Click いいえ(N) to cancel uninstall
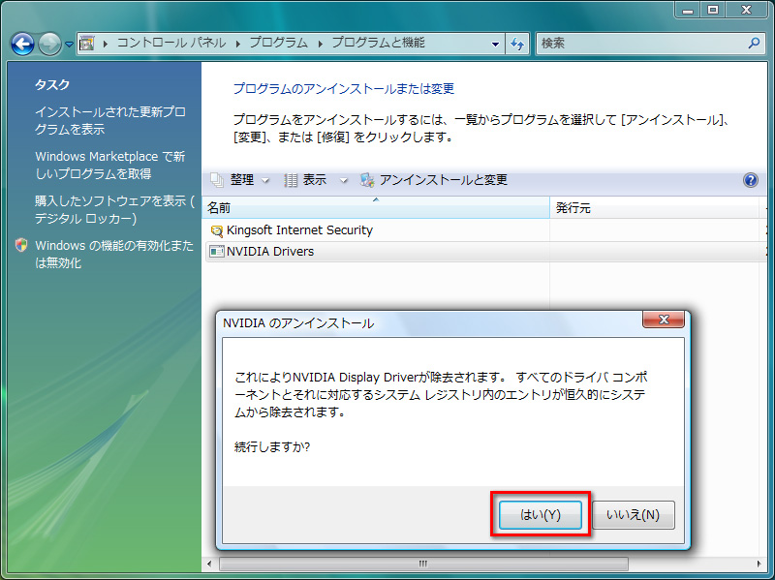 click(x=634, y=515)
